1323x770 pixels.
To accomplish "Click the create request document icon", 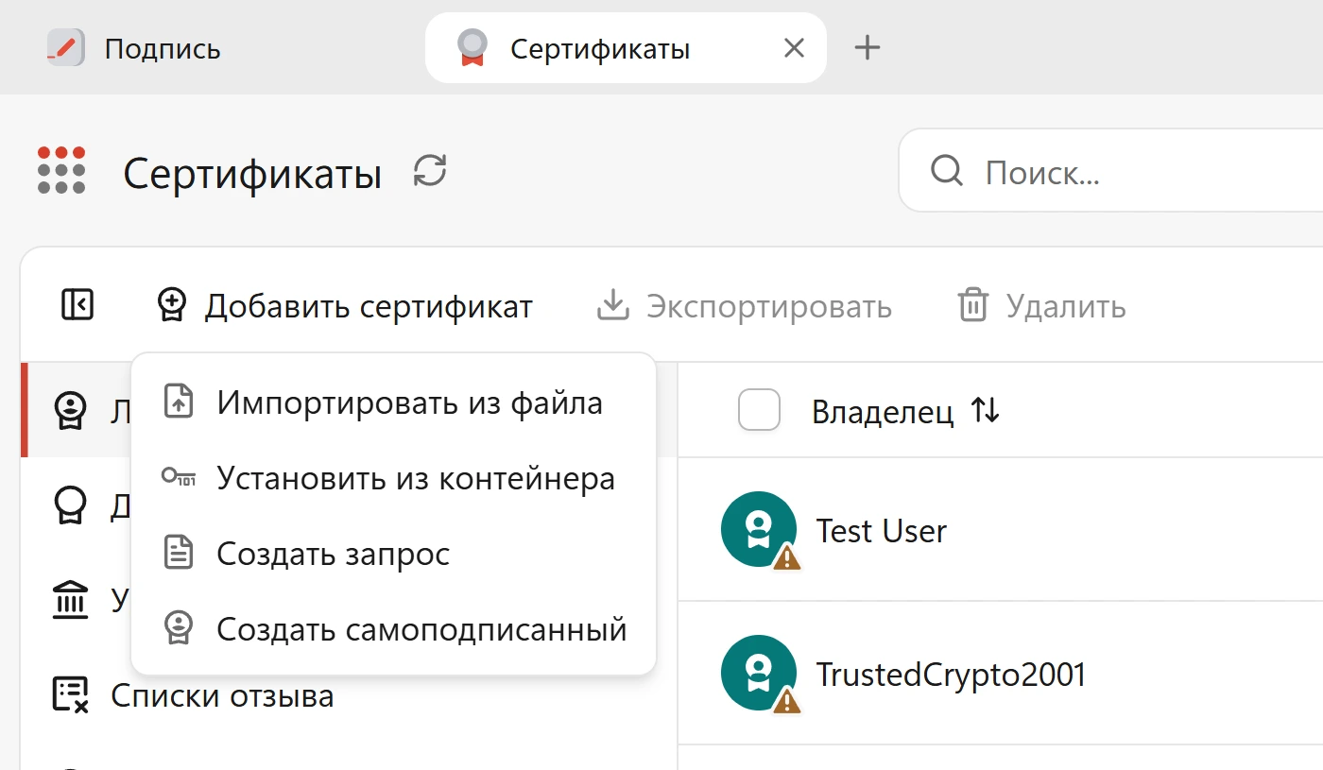I will [x=179, y=553].
